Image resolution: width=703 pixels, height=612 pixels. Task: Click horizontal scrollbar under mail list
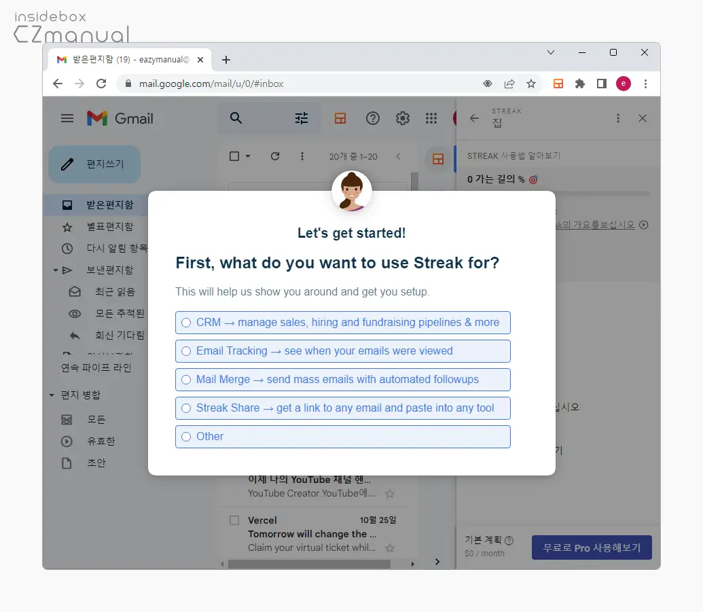[x=309, y=564]
